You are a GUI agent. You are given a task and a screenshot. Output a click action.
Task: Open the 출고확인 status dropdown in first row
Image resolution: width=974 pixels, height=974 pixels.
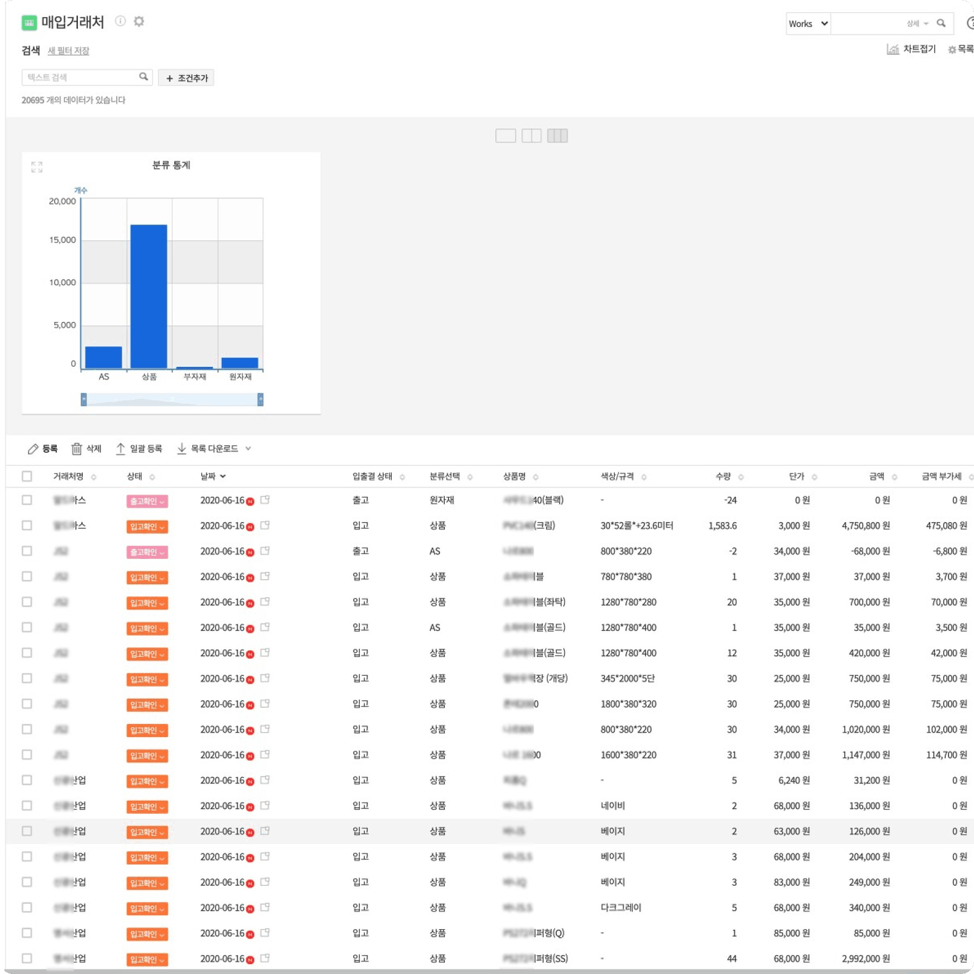click(147, 501)
